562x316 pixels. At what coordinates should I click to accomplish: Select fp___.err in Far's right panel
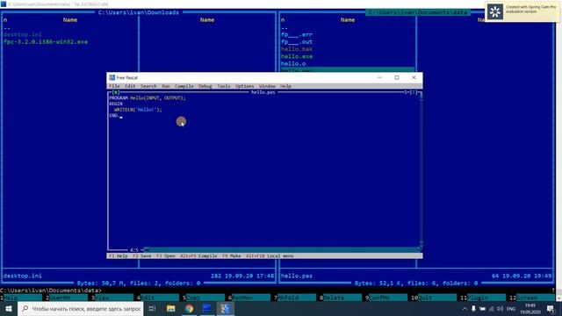click(x=297, y=35)
